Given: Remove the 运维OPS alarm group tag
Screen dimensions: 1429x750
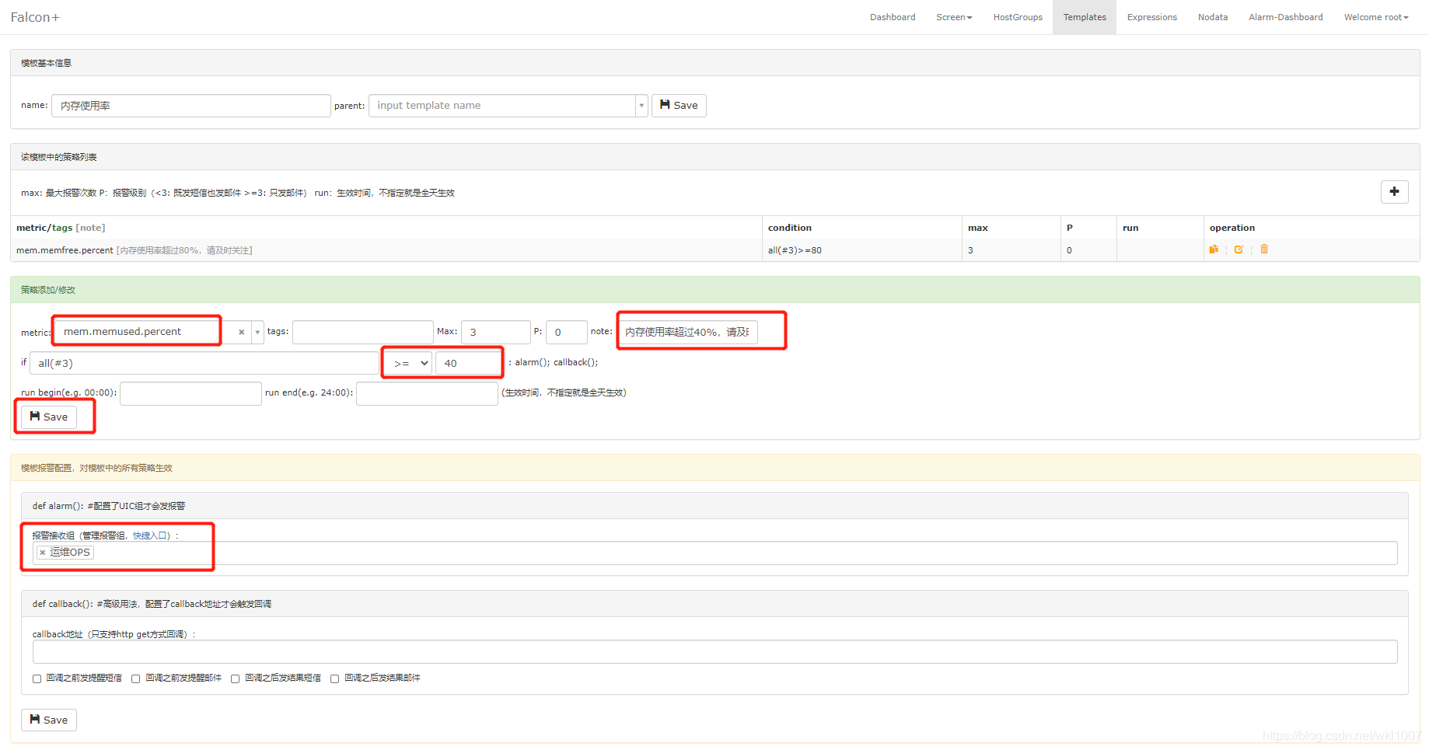Looking at the screenshot, I should pyautogui.click(x=42, y=553).
